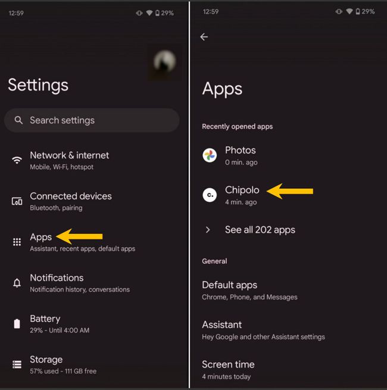Open Screen time
Screen dimensions: 387x390
pyautogui.click(x=288, y=370)
